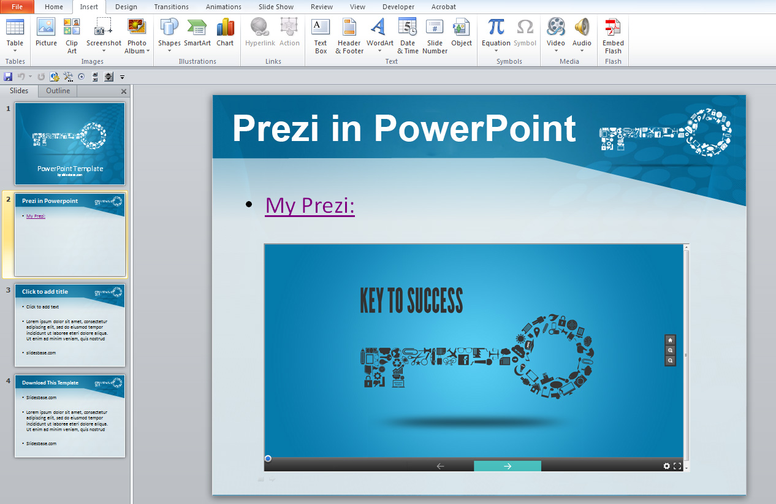The width and height of the screenshot is (776, 504).
Task: Click the Prezi progress bar handle
Action: [x=268, y=459]
